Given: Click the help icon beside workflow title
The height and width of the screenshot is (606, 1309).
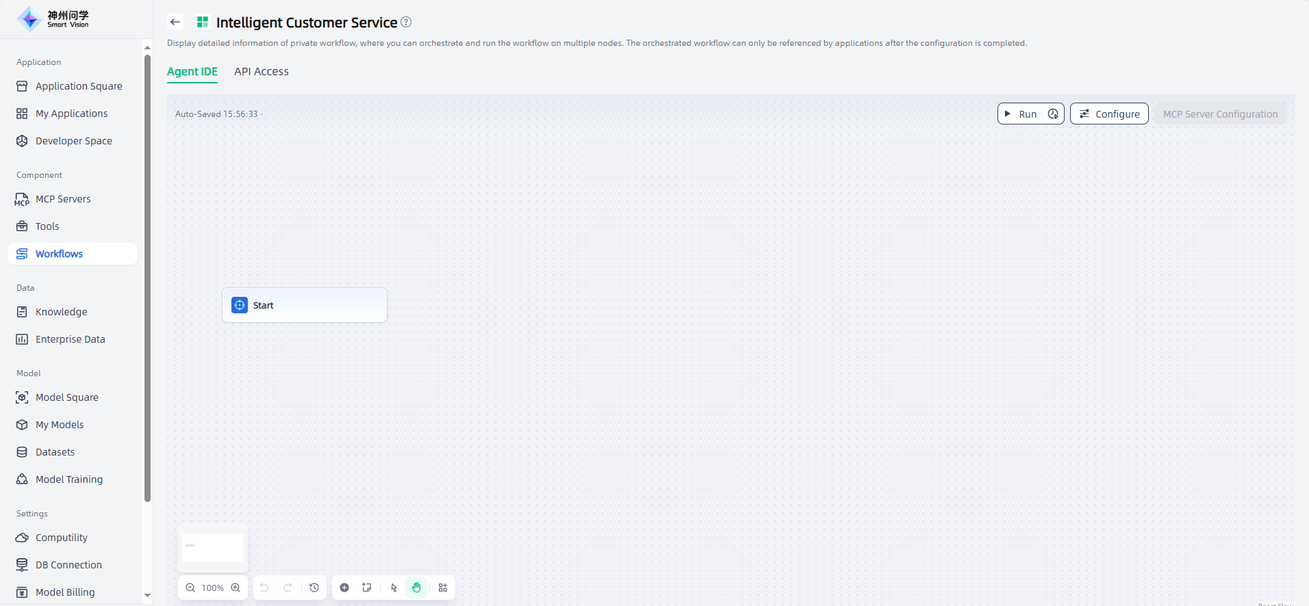Looking at the screenshot, I should click(x=406, y=22).
